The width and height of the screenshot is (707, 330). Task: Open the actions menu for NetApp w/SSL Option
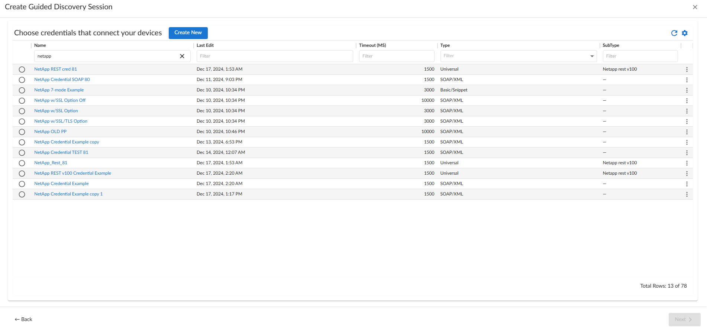coord(687,111)
